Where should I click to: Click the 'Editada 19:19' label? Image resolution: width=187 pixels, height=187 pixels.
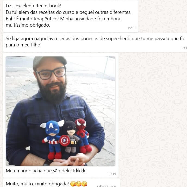tap(107, 186)
